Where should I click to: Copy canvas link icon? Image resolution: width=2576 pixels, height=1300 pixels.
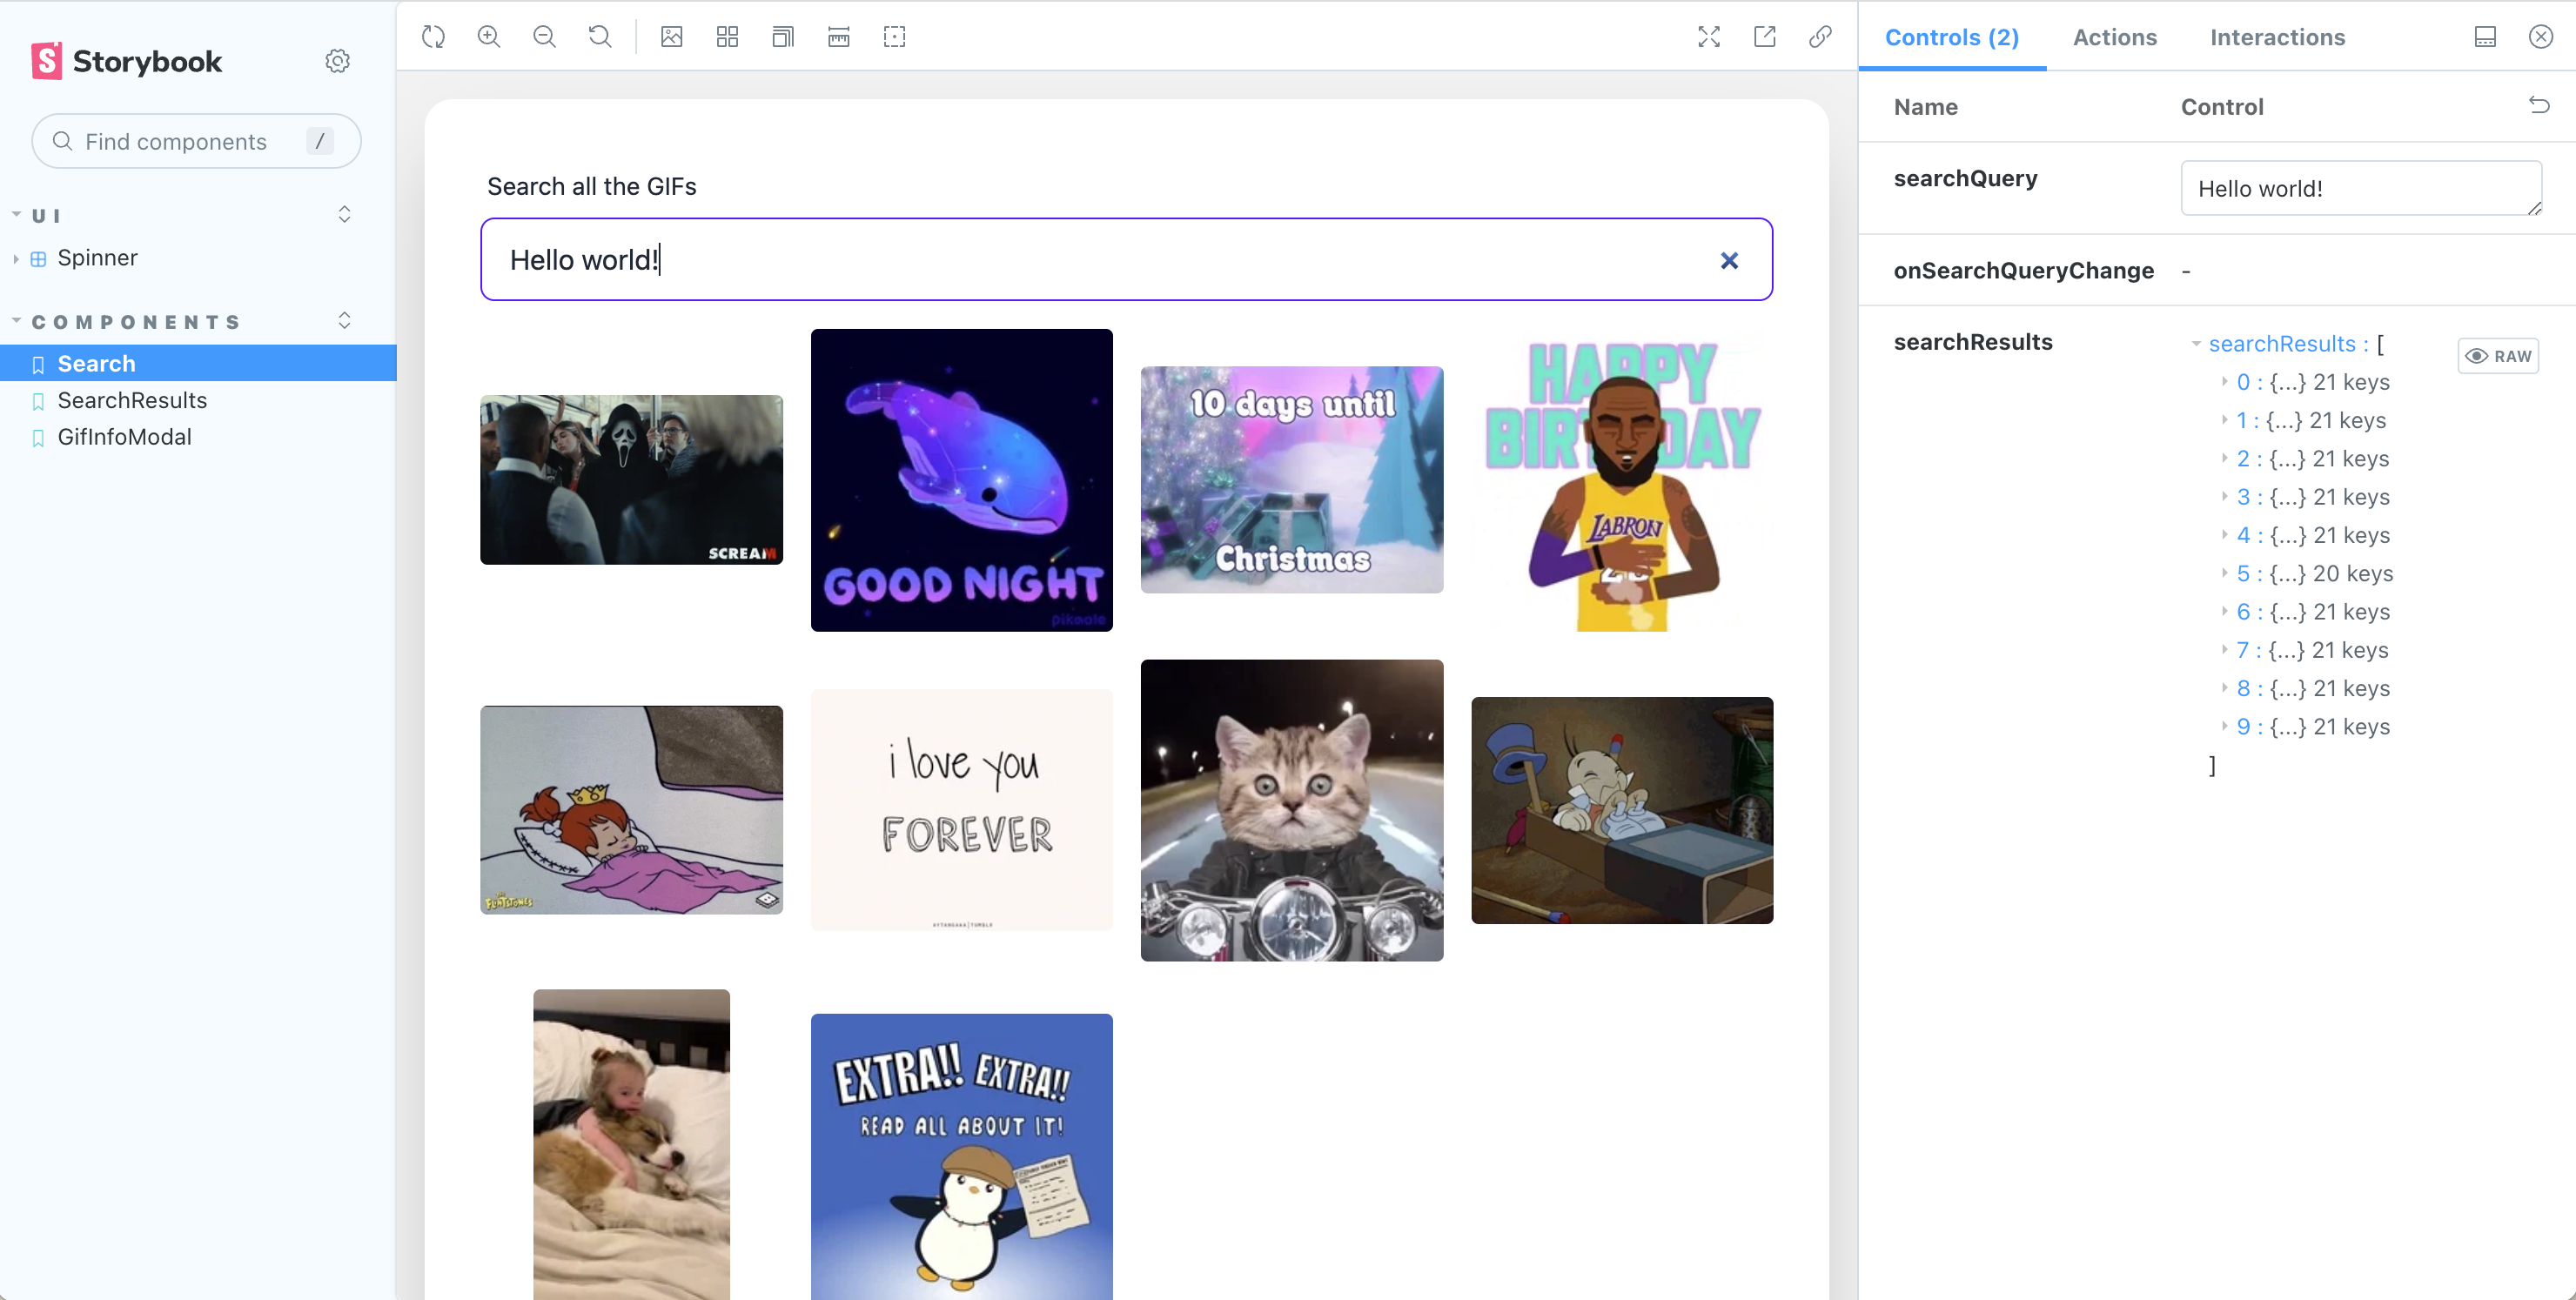tap(1821, 37)
